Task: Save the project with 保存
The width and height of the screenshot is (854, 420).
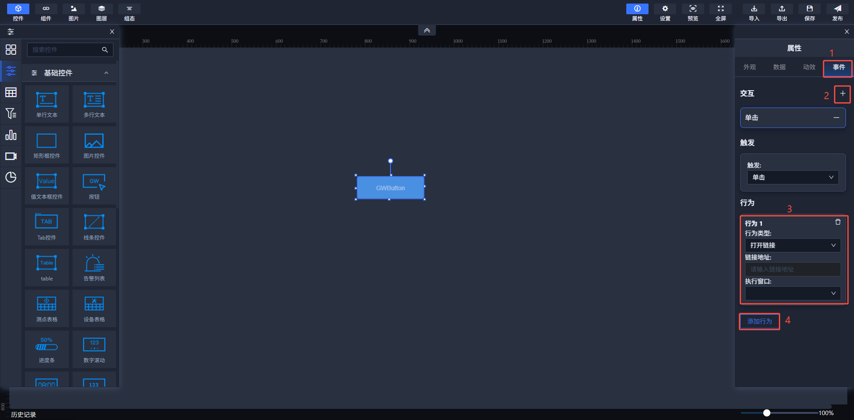Action: [810, 12]
